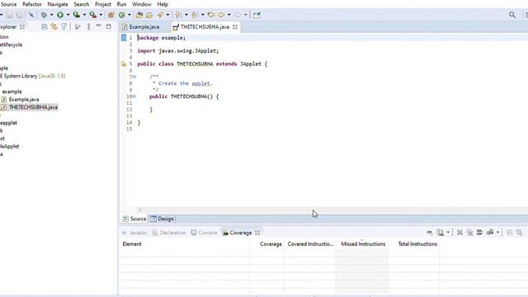Viewport: 528px width, 297px height.
Task: Remove all coverage sessions double-X icon
Action: 469,233
